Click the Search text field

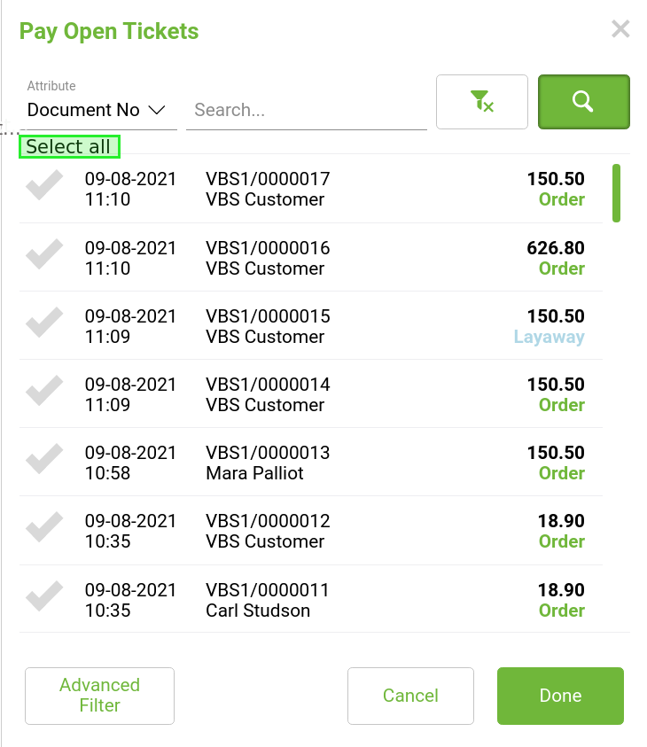point(306,111)
